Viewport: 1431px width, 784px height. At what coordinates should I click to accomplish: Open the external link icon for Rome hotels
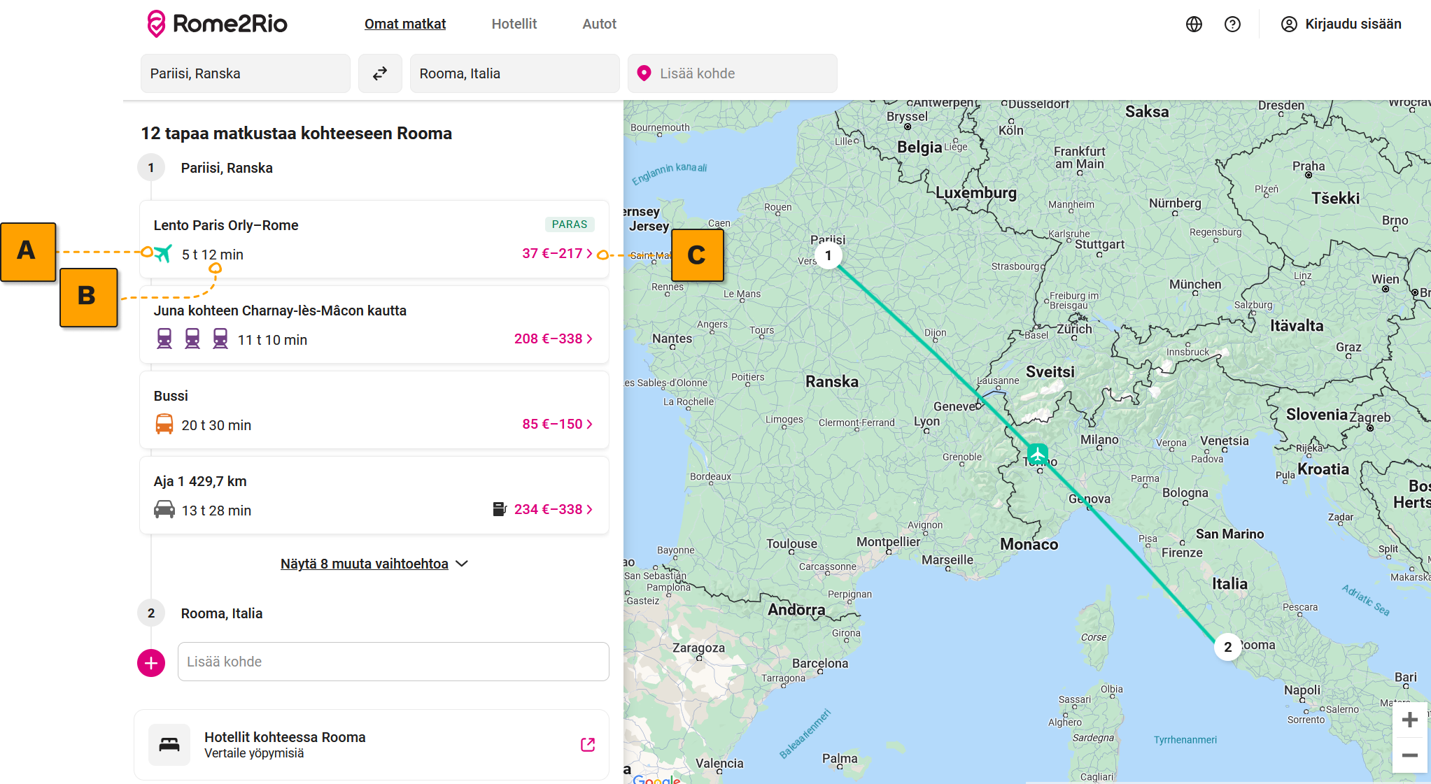[x=588, y=745]
